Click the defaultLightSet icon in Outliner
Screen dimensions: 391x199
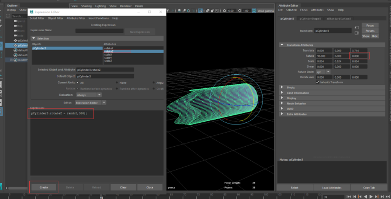click(15, 50)
